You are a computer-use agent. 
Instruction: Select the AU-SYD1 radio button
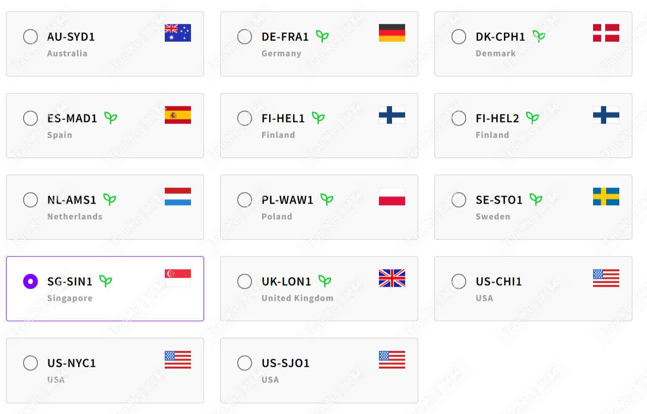click(30, 37)
